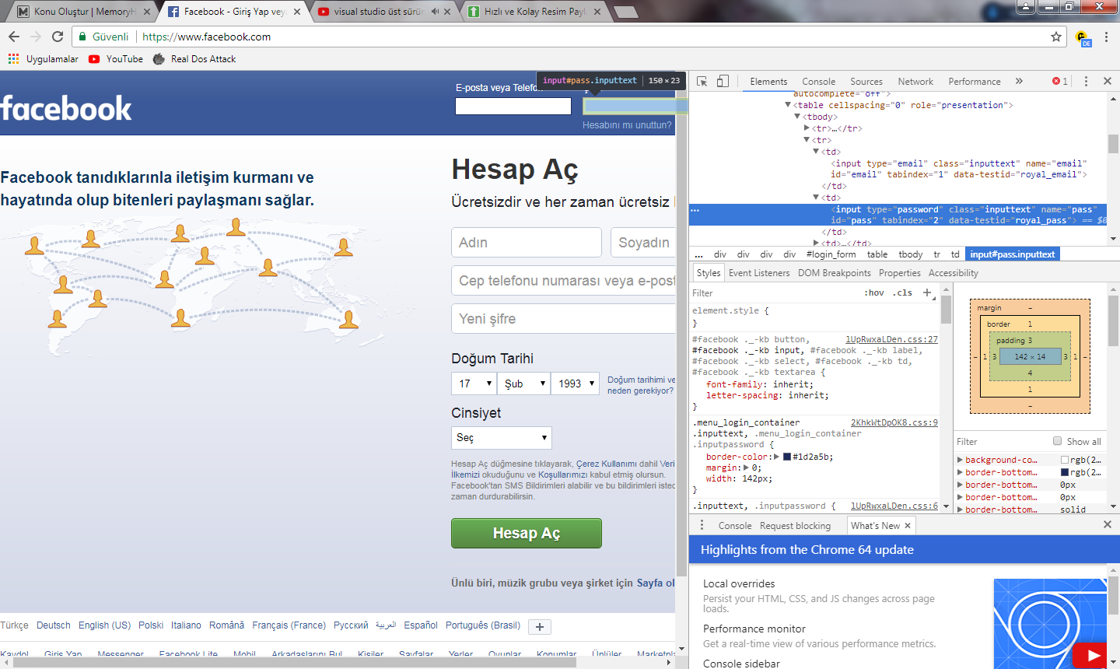Close the bottom drawer panel

coord(1108,525)
